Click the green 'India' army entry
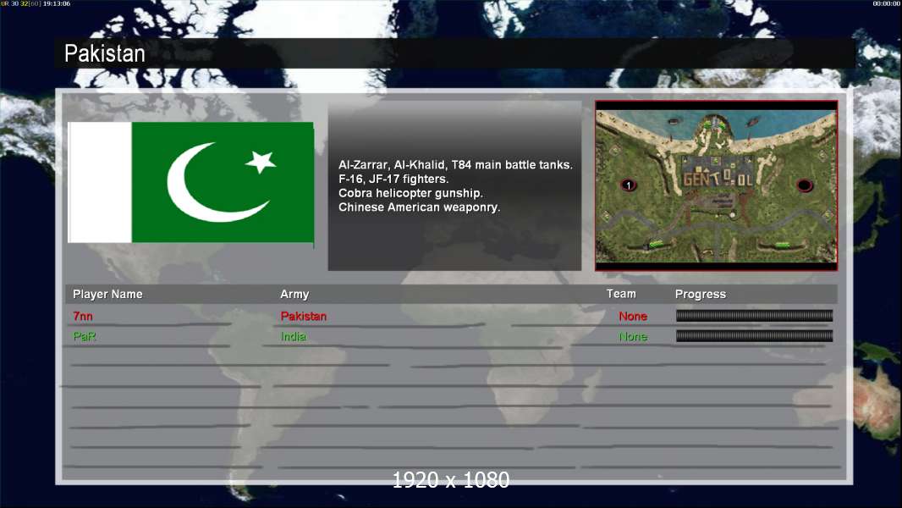The height and width of the screenshot is (508, 902). 293,336
